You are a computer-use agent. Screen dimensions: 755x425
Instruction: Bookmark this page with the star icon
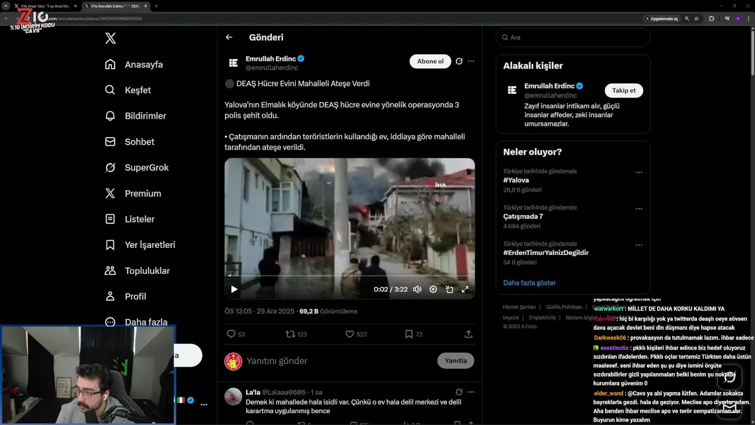(697, 18)
